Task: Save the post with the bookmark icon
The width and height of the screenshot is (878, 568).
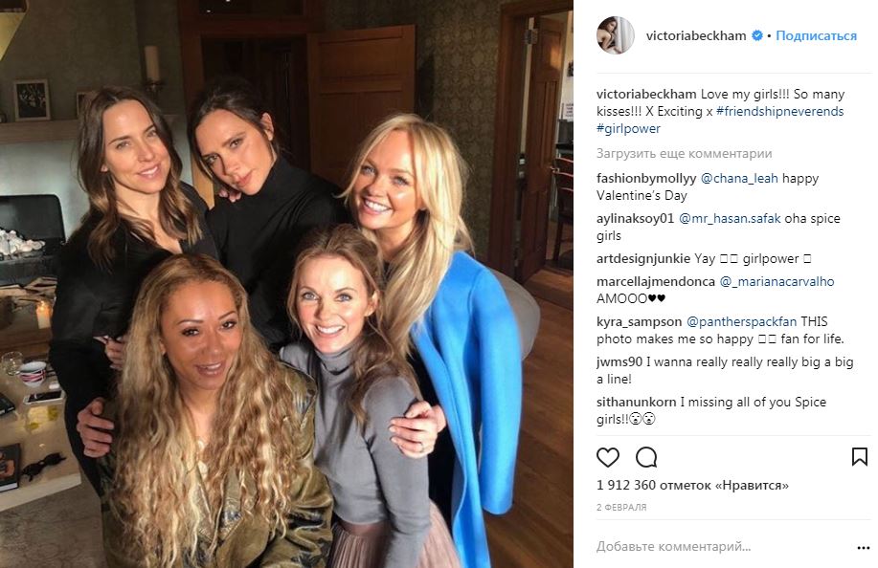Action: [860, 457]
